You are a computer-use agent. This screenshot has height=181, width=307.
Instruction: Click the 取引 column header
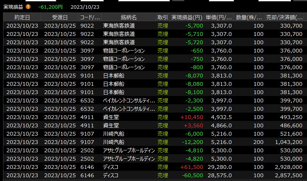click(163, 17)
